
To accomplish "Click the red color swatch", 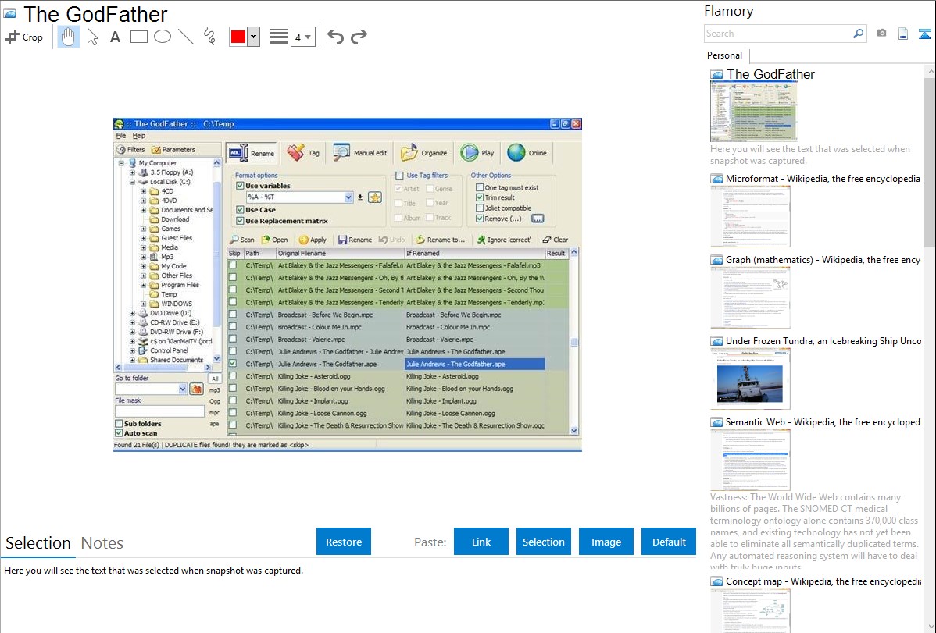I will [238, 37].
